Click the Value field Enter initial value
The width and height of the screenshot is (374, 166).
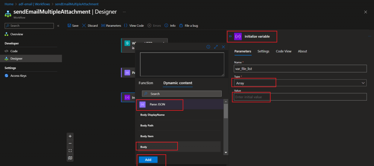300,97
